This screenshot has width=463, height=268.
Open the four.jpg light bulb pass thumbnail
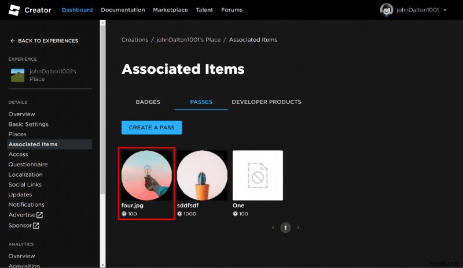tap(146, 176)
